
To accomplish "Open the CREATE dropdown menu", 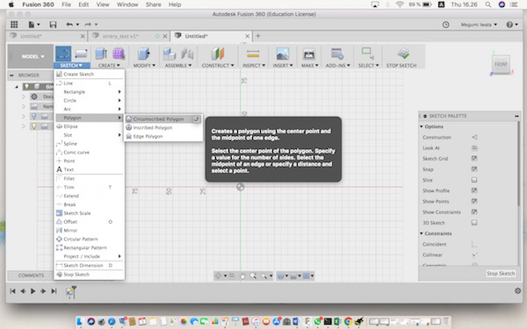I will pyautogui.click(x=109, y=66).
